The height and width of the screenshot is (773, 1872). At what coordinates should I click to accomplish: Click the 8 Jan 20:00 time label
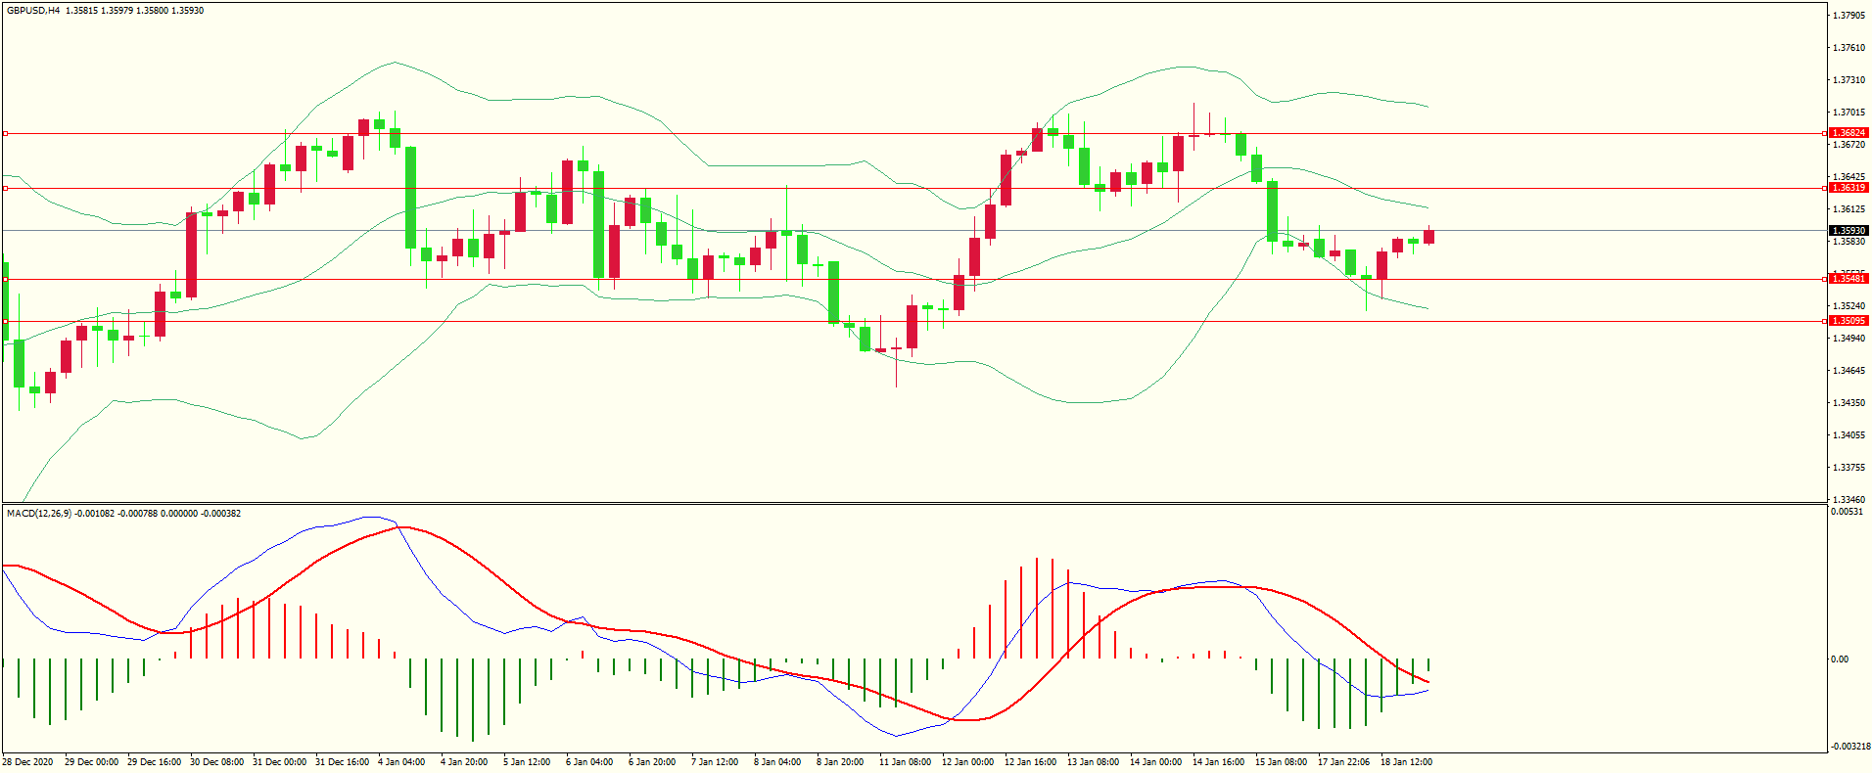pos(840,762)
